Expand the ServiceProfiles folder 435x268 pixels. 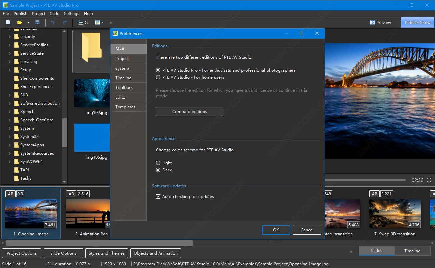10,45
